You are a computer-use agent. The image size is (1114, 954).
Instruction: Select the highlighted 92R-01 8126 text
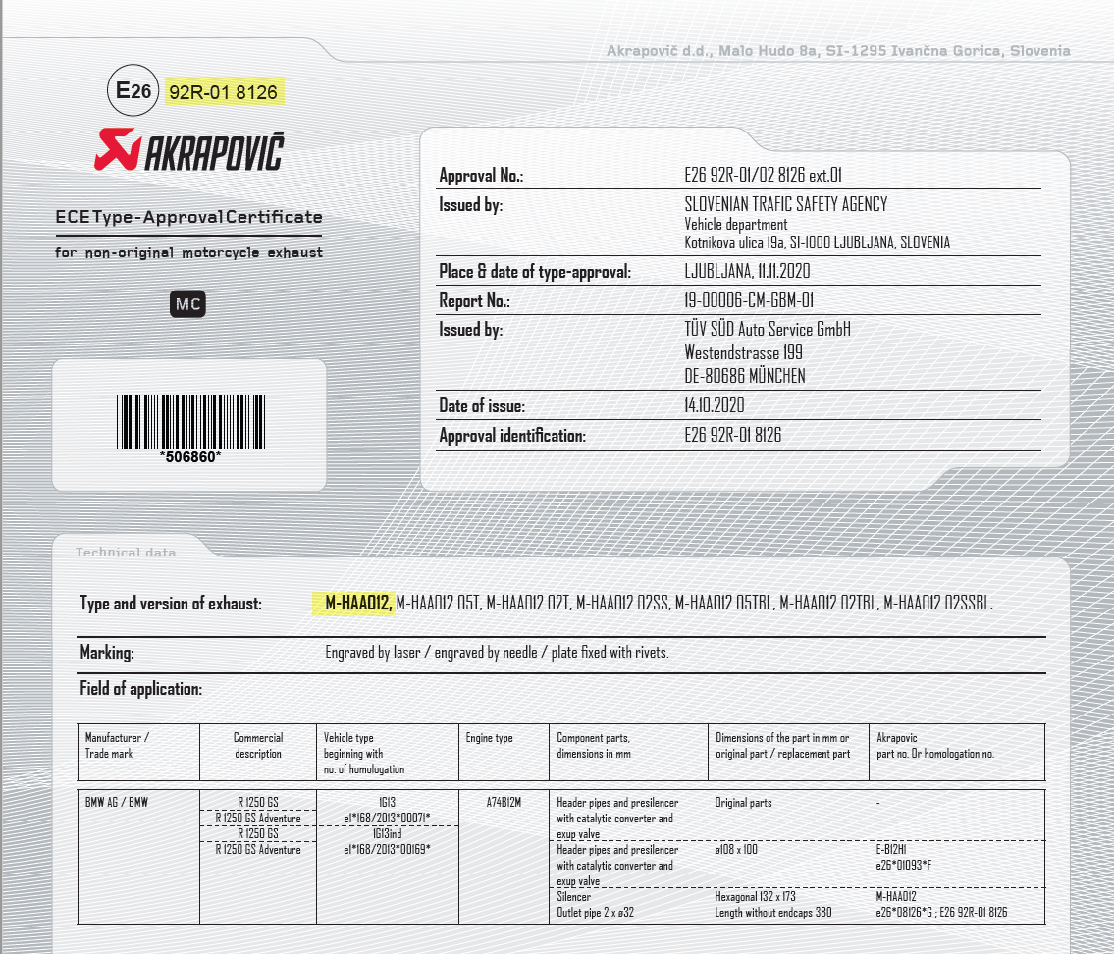point(224,92)
